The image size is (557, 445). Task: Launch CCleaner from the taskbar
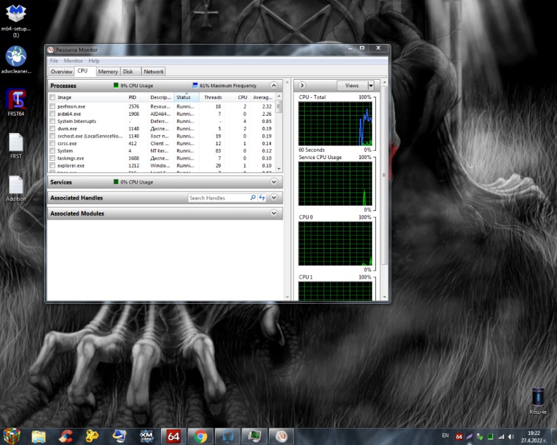(x=66, y=437)
